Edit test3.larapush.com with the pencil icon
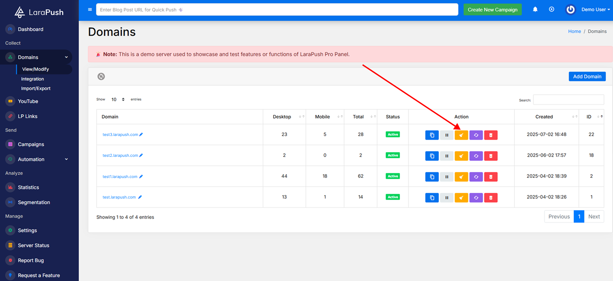 pyautogui.click(x=141, y=134)
